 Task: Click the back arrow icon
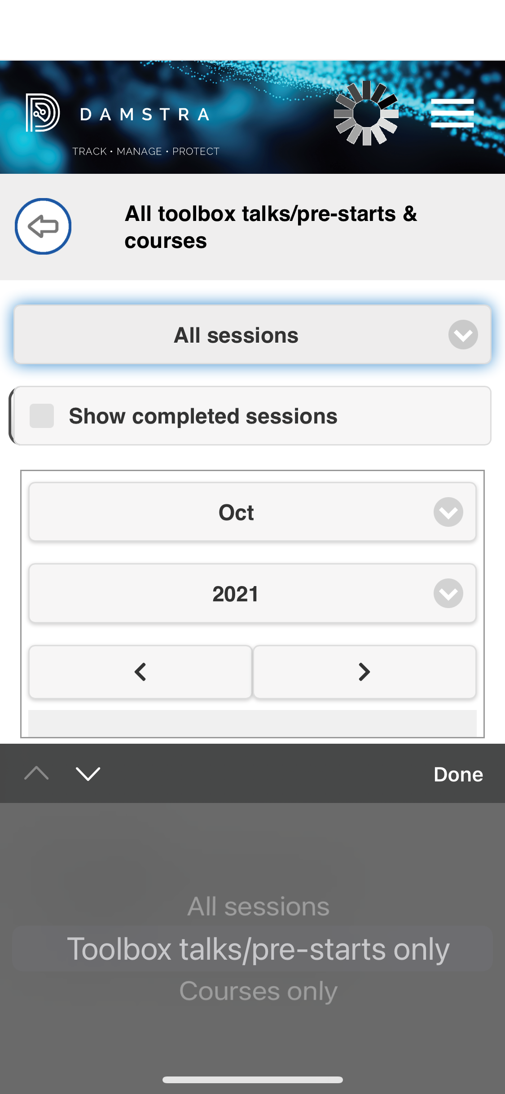(43, 227)
